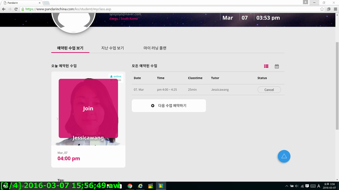Switch to 지난 수업 보기 tab
The height and width of the screenshot is (190, 339).
point(112,48)
